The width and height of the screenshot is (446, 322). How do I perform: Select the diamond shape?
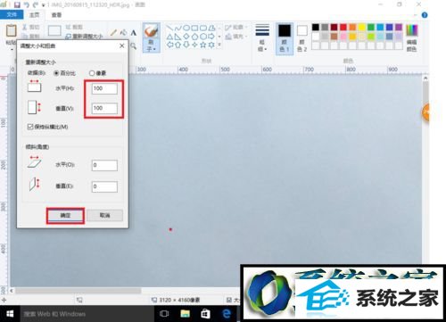coord(186,37)
